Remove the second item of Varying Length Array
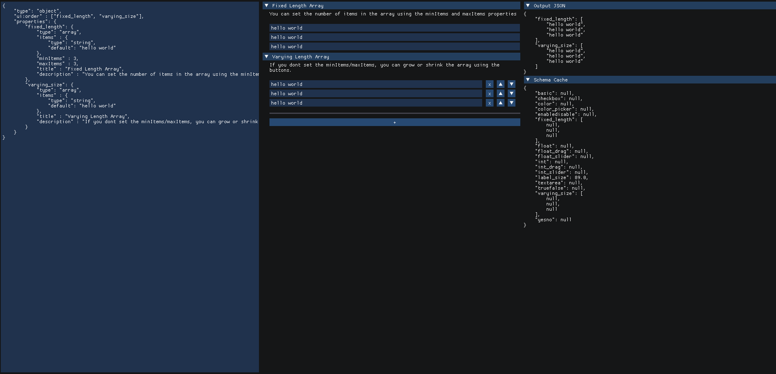776x374 pixels. (489, 94)
